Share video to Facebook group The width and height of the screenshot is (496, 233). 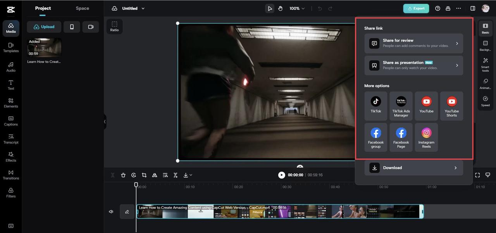[376, 137]
